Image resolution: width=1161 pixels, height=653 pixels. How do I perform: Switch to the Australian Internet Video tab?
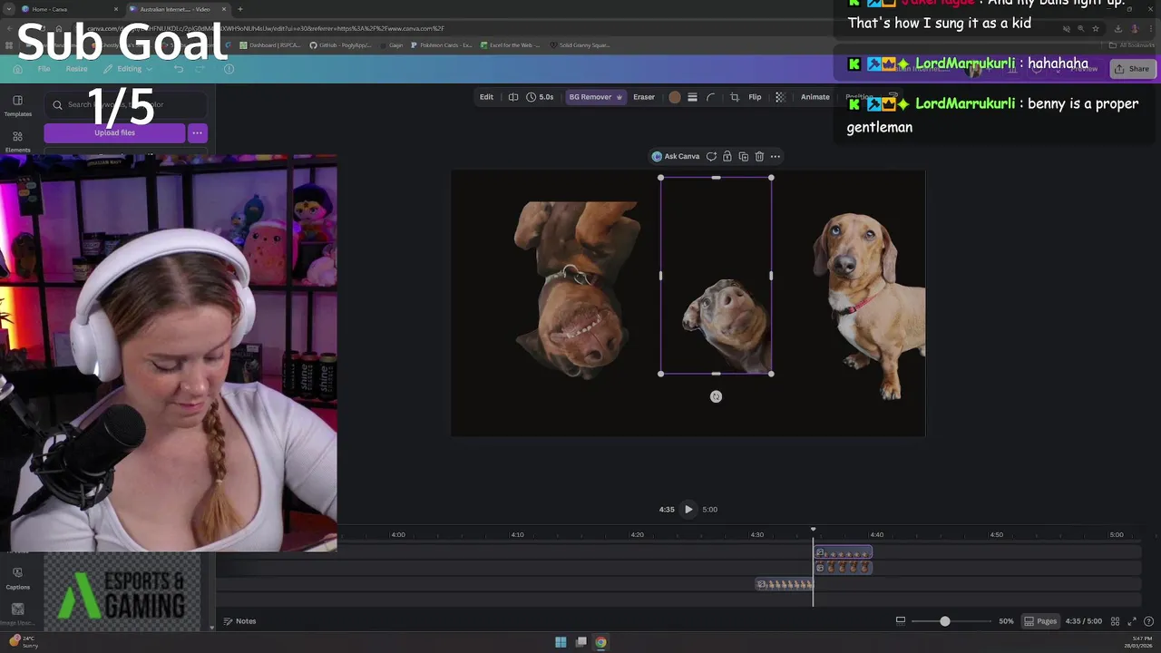(177, 9)
